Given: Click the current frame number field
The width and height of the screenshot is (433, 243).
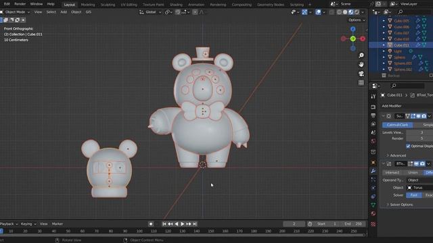Looking at the screenshot, I should click(x=294, y=224).
